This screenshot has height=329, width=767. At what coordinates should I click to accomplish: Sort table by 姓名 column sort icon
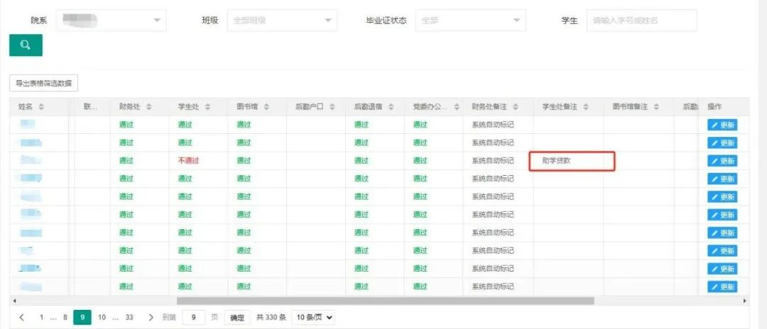(x=41, y=107)
